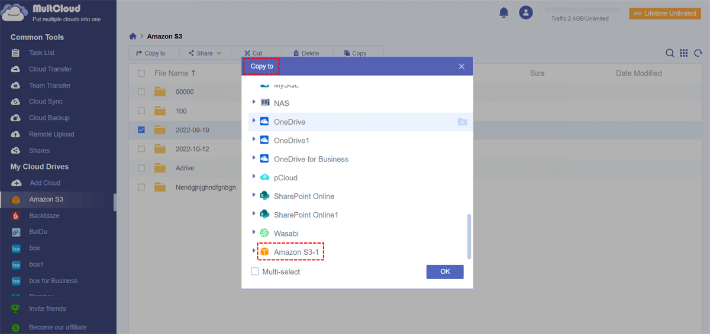This screenshot has width=710, height=334.
Task: Open Team Transfer tool
Action: 50,85
